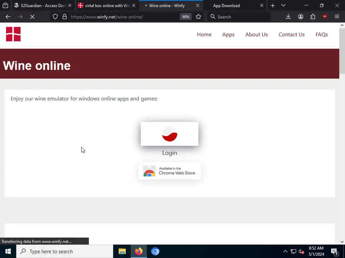Screen dimensions: 345x258
Task: Open the Contact Us navigation link
Action: coord(291,35)
